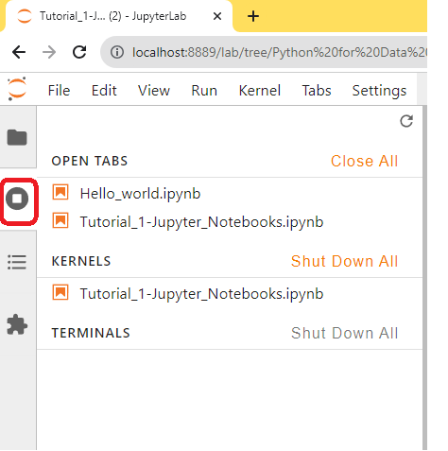This screenshot has width=448, height=451.
Task: Go back in browser history
Action: pyautogui.click(x=19, y=52)
